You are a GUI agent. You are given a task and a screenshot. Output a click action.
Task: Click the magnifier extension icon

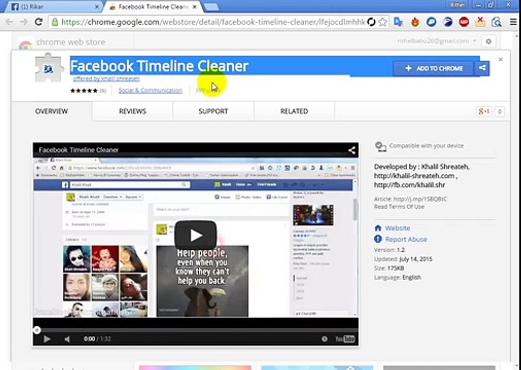pyautogui.click(x=496, y=22)
